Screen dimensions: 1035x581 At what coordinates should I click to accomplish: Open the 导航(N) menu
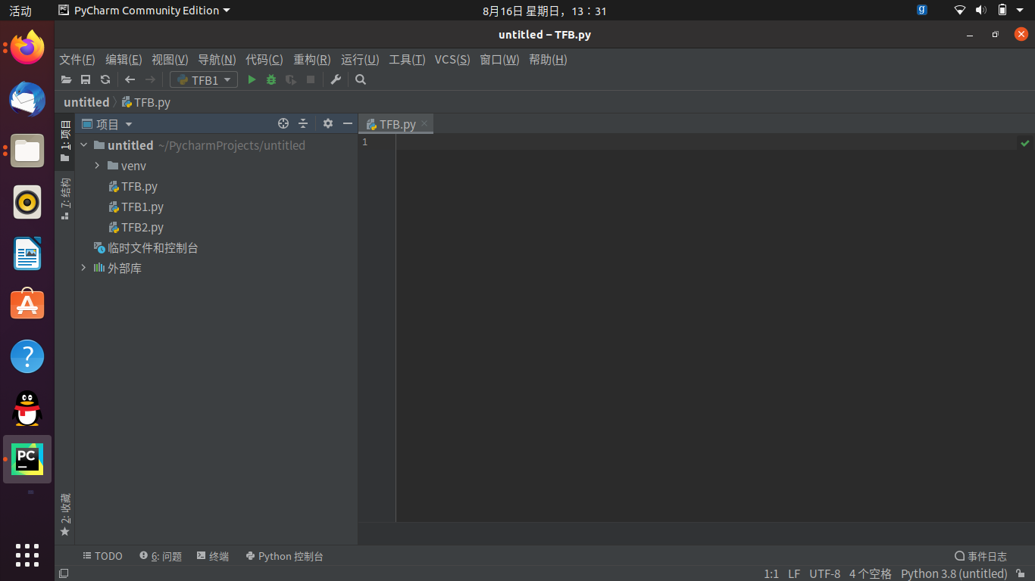tap(217, 60)
